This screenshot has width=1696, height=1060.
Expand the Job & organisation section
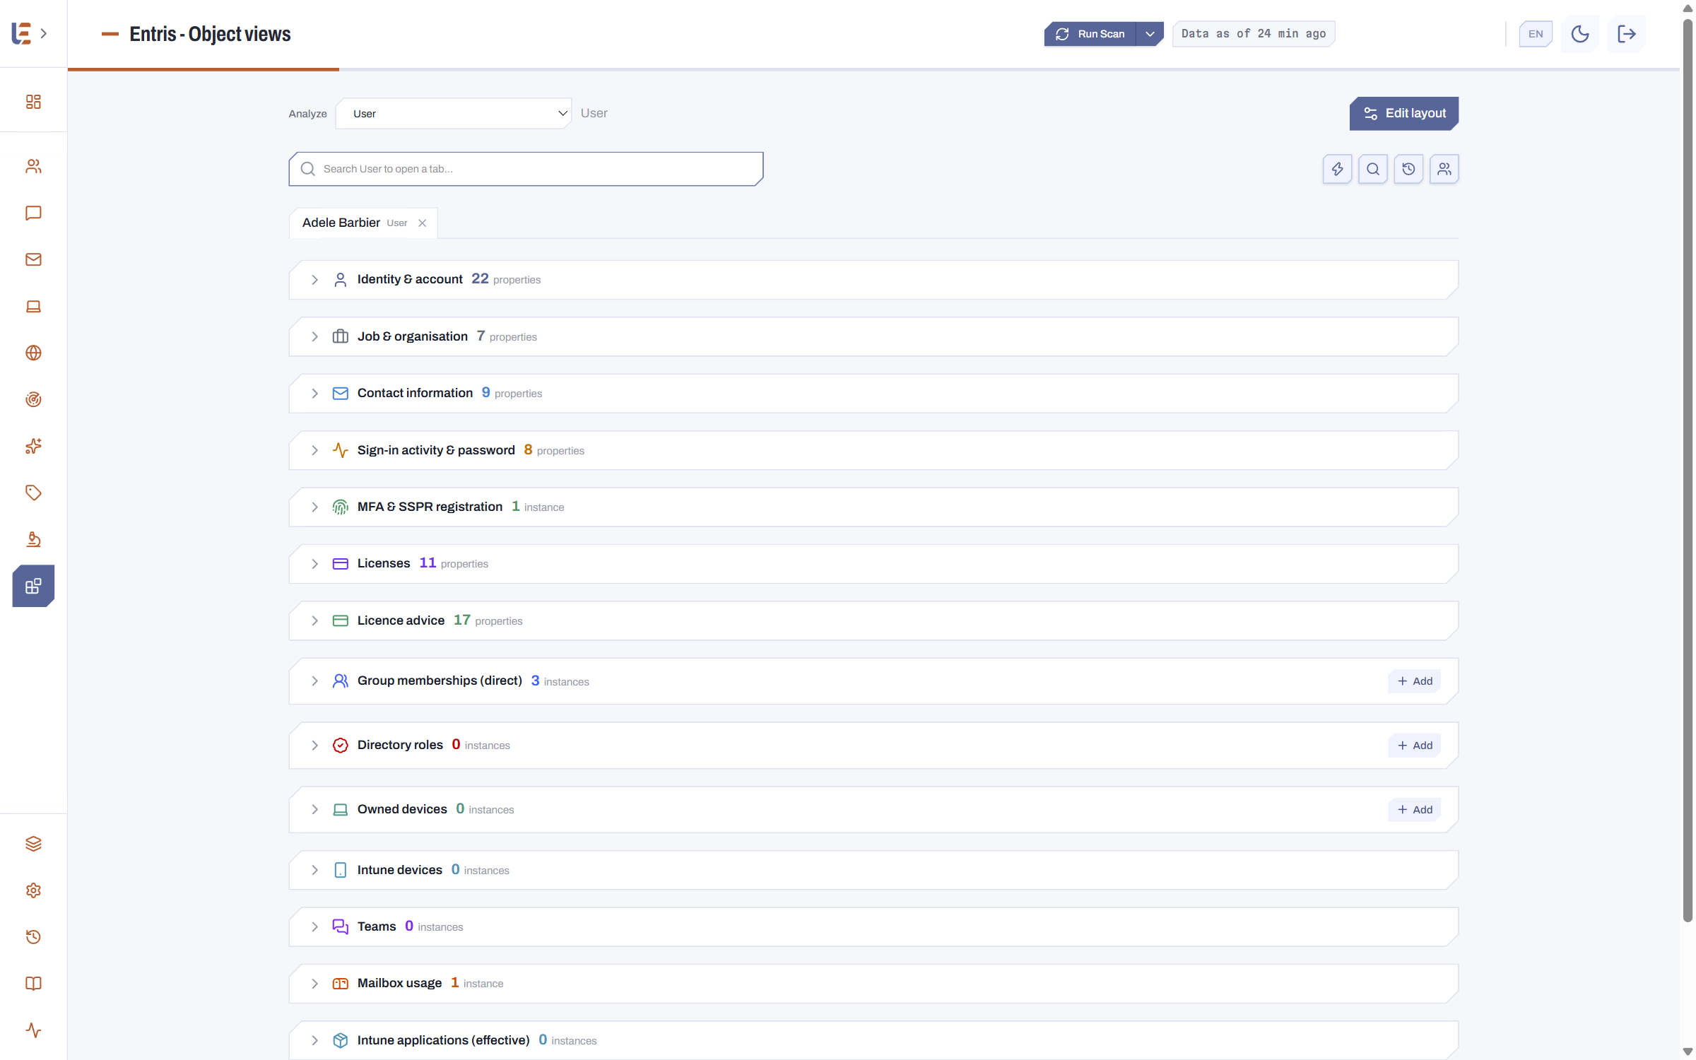pyautogui.click(x=873, y=336)
